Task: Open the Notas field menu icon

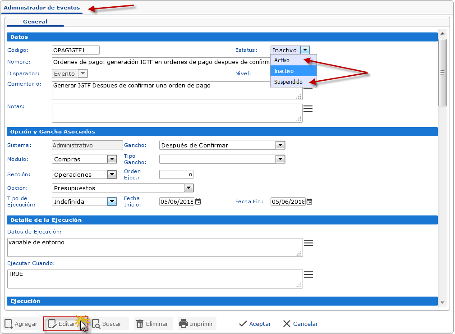Action: pos(308,109)
